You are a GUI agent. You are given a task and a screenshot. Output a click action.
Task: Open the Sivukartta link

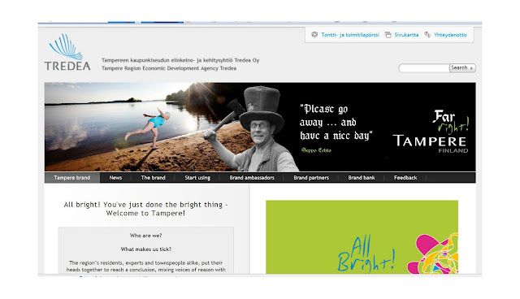[x=406, y=35]
